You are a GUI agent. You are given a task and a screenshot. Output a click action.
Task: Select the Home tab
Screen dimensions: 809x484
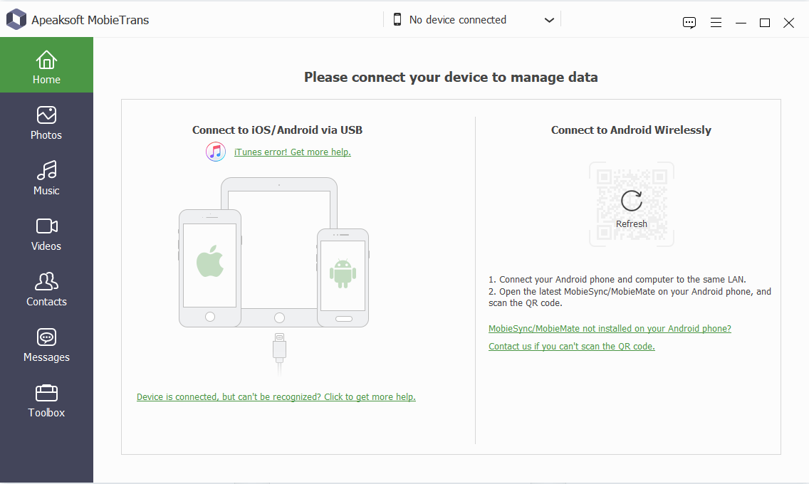pos(46,66)
